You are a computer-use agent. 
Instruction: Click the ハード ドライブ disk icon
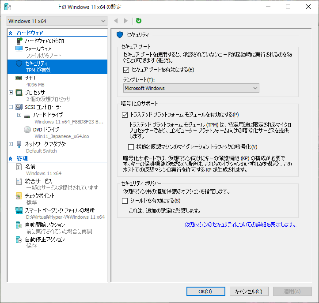(27, 116)
